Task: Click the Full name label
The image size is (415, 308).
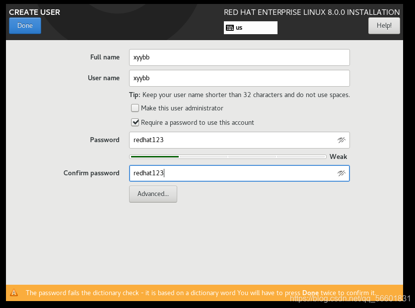Action: pos(105,57)
